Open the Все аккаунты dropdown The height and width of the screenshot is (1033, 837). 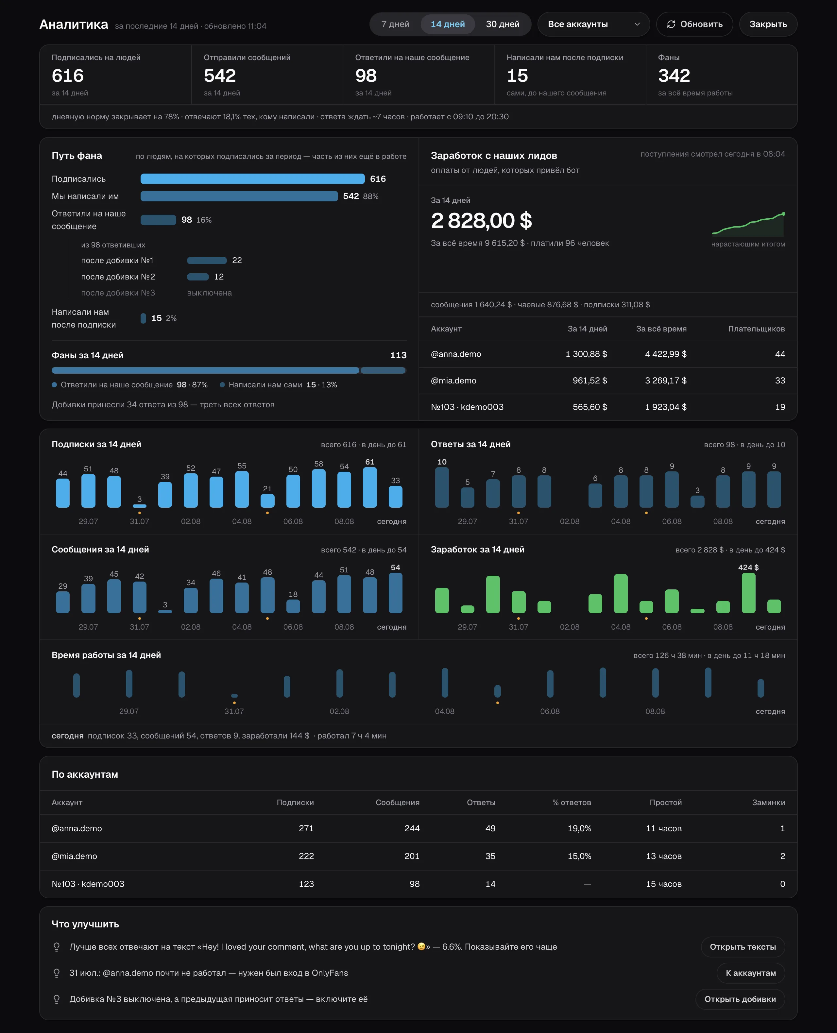click(x=593, y=24)
